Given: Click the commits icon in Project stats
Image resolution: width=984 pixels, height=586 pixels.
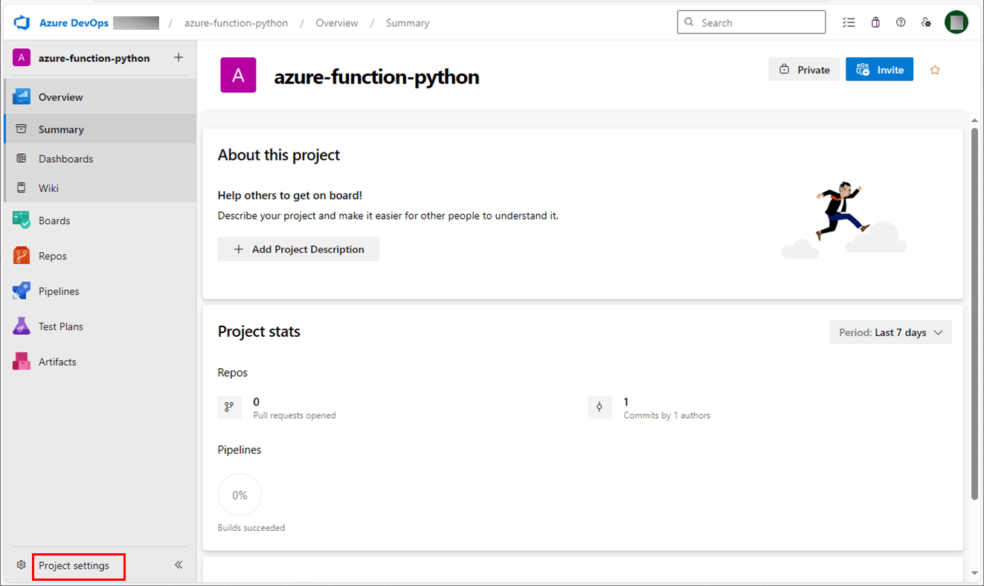Looking at the screenshot, I should pos(599,407).
